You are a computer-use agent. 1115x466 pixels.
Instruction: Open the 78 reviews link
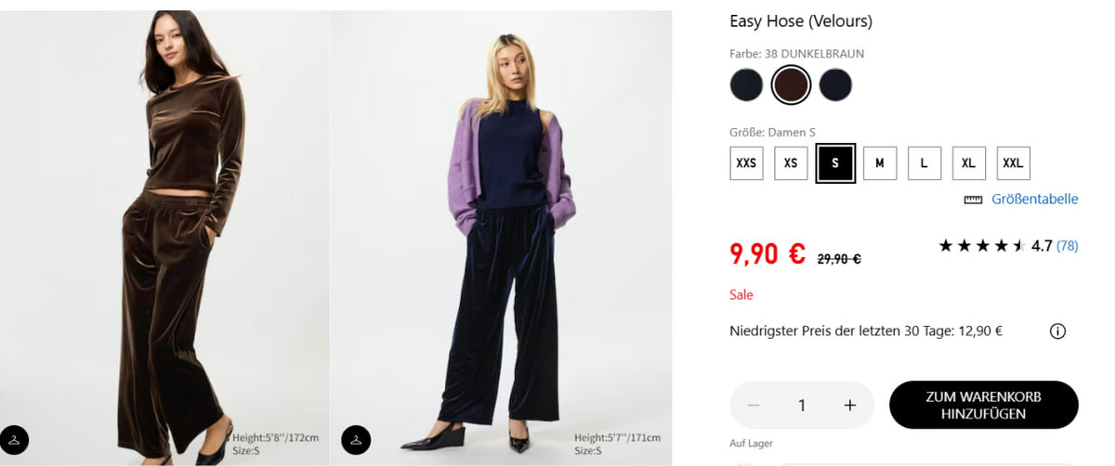1067,246
